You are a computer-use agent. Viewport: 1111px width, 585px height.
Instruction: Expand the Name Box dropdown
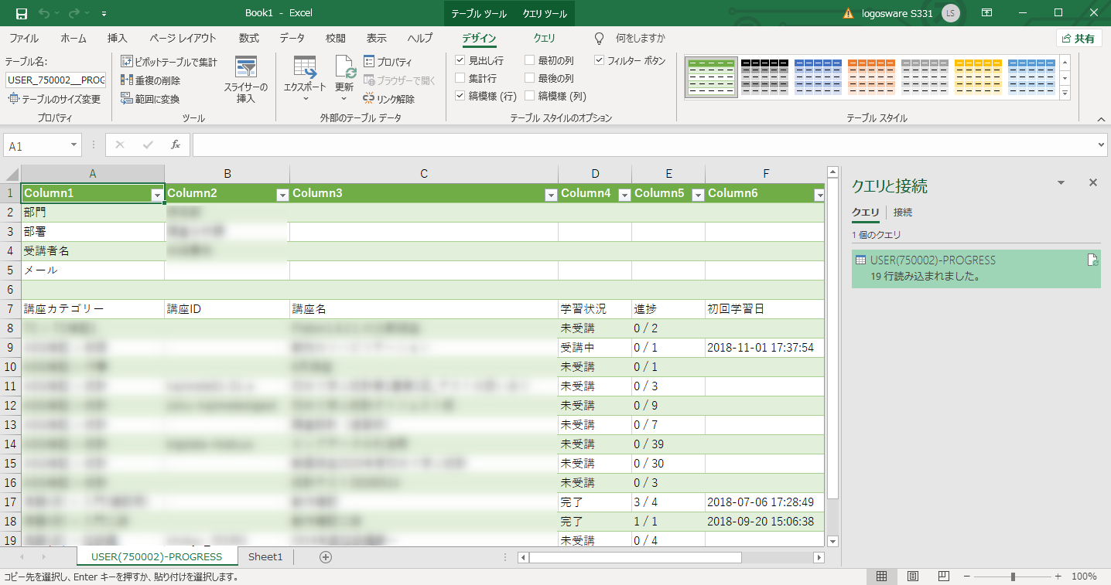pos(74,145)
